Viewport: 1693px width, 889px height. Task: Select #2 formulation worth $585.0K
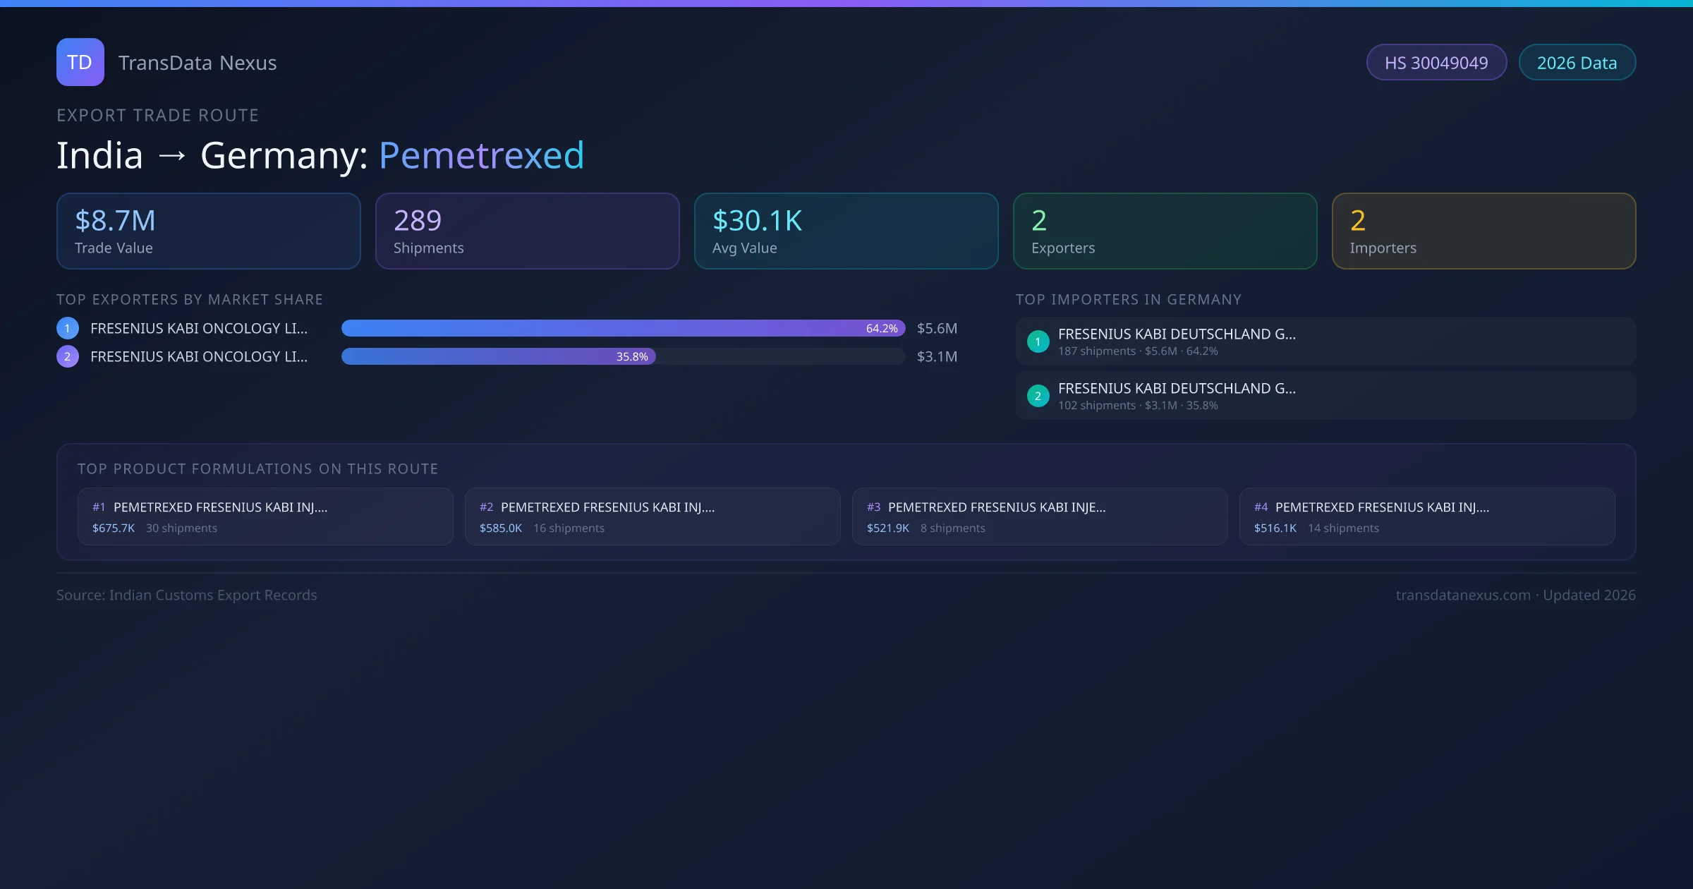pos(652,516)
